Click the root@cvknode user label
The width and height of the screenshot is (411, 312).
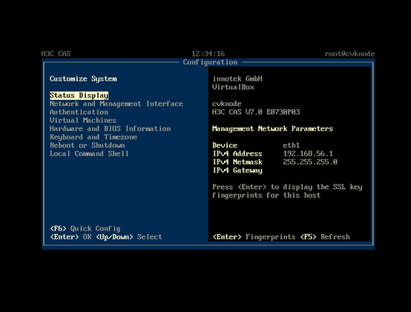[x=349, y=54]
